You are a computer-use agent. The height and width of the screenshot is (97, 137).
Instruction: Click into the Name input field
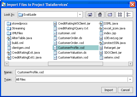pos(74,72)
